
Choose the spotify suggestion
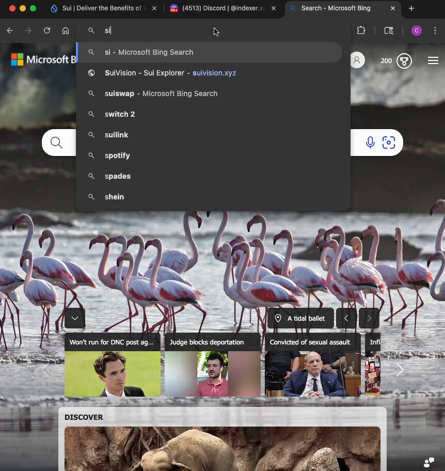pos(210,155)
